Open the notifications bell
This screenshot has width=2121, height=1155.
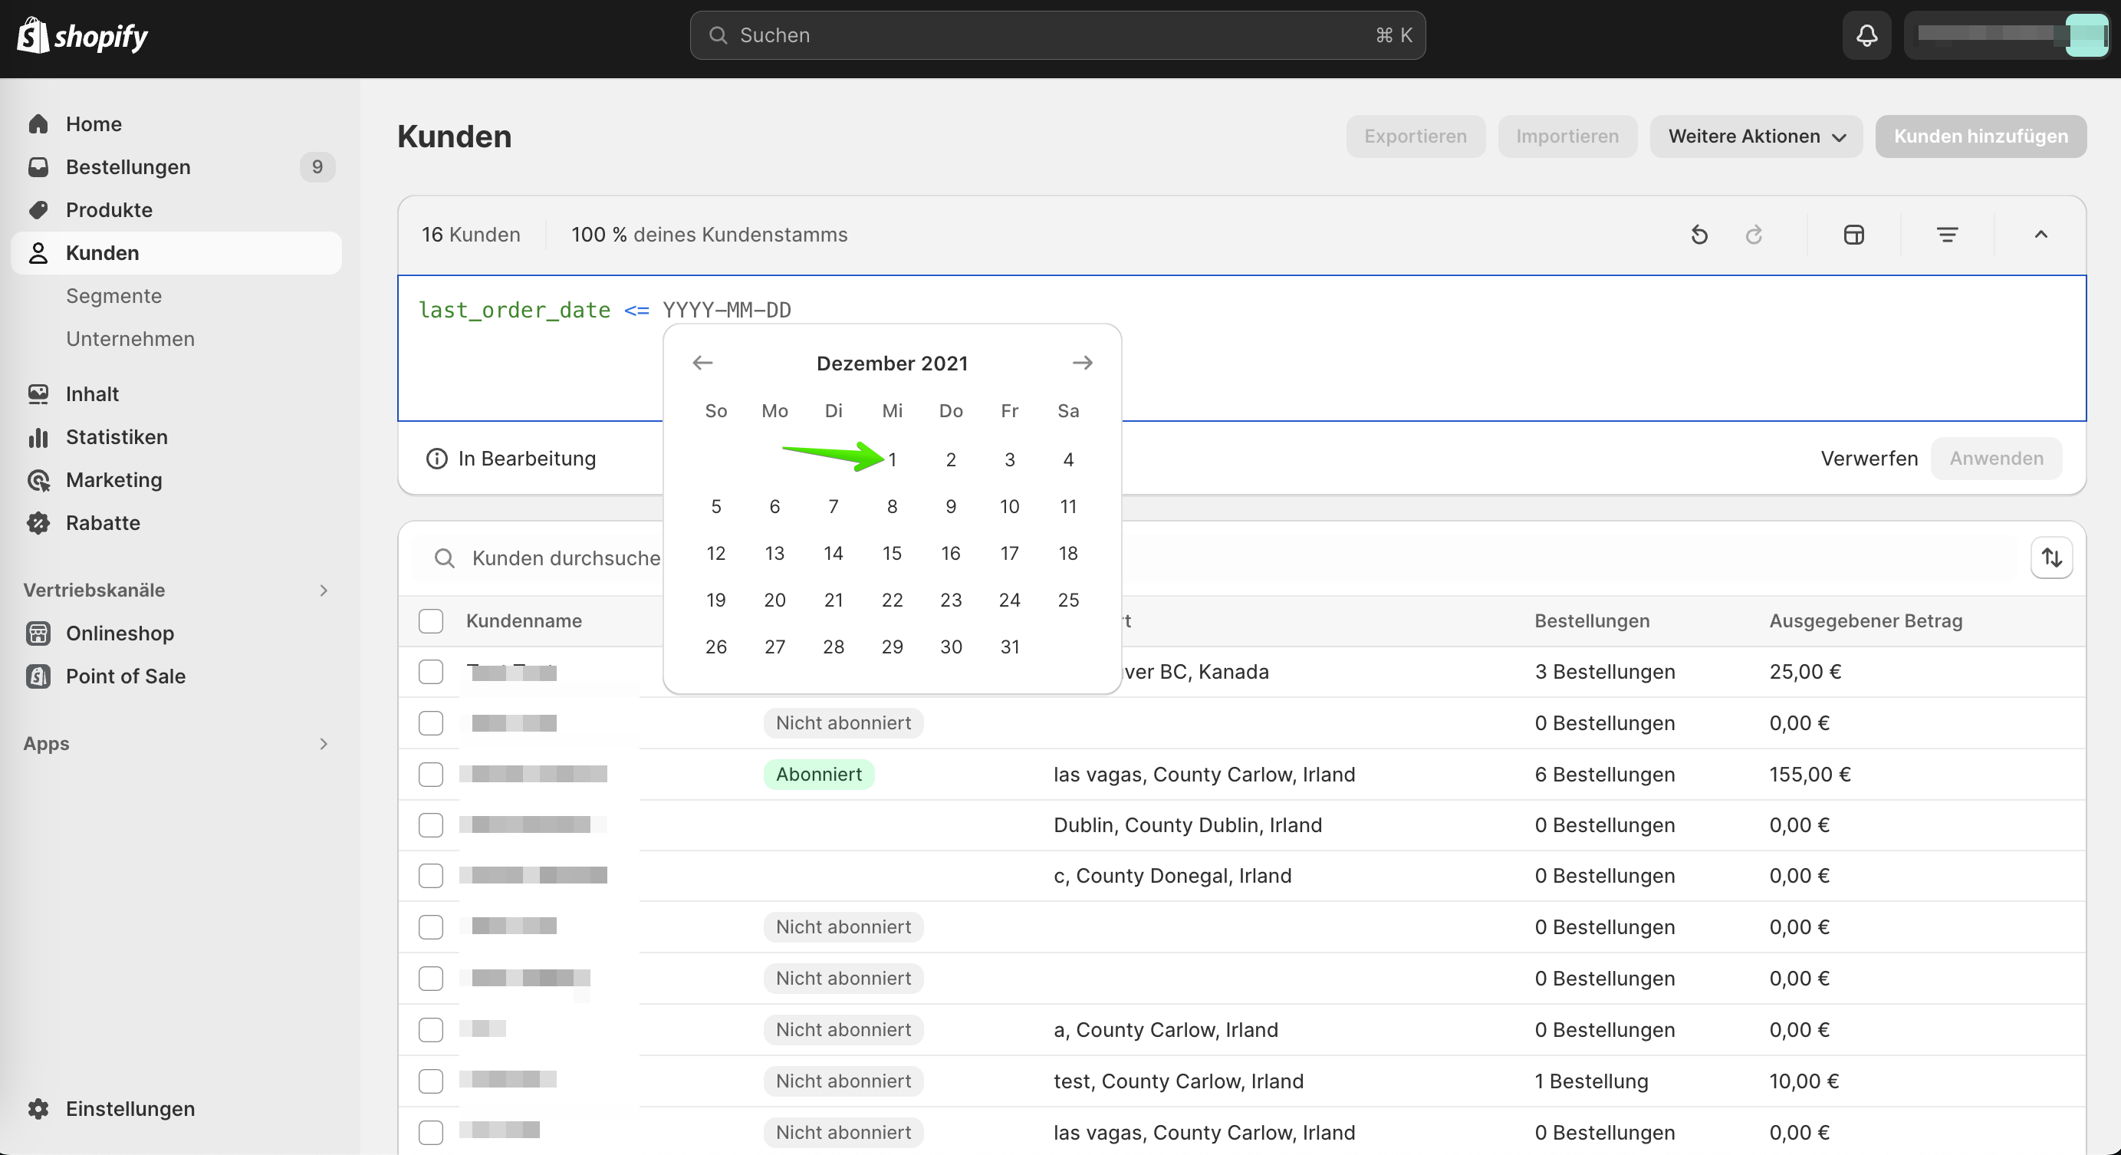1866,35
